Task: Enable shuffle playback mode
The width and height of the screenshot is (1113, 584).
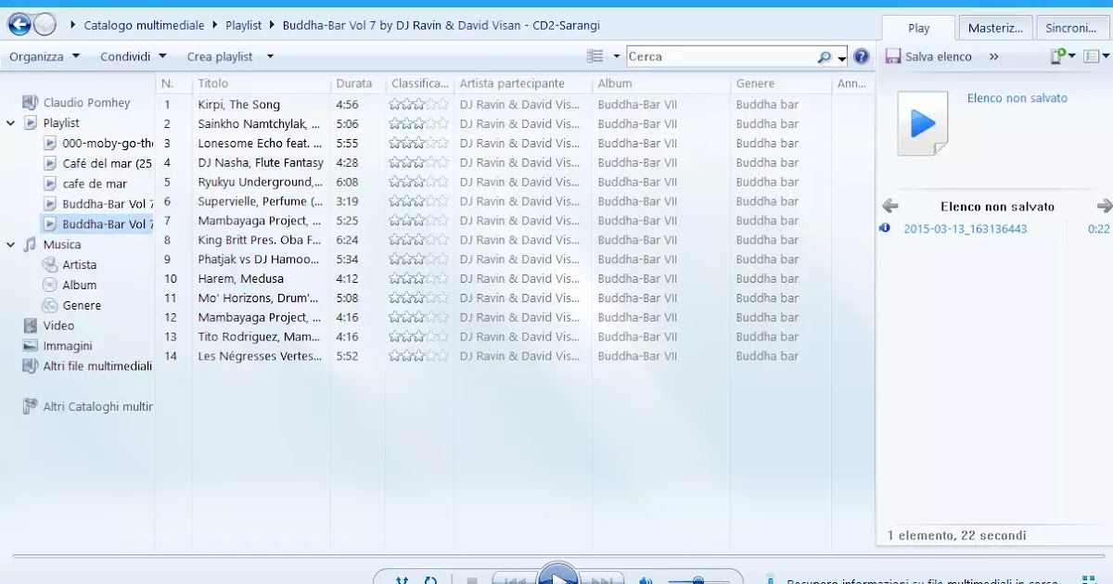Action: tap(403, 578)
